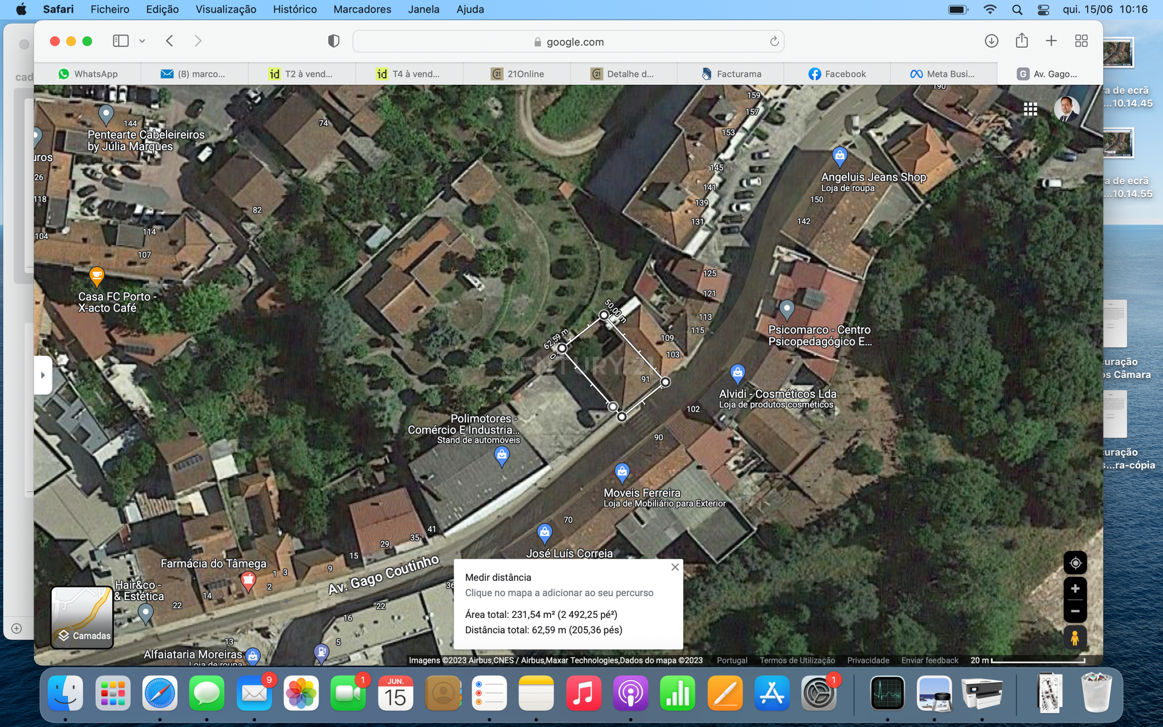Screen dimensions: 1163x727
Task: Switch to the T2 à vend... tab
Action: 302,74
